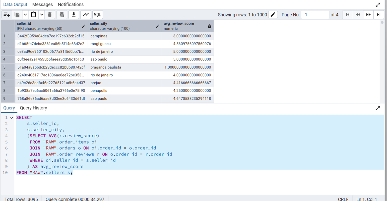Click the Delete rows trash icon
The image size is (387, 201).
50,15
